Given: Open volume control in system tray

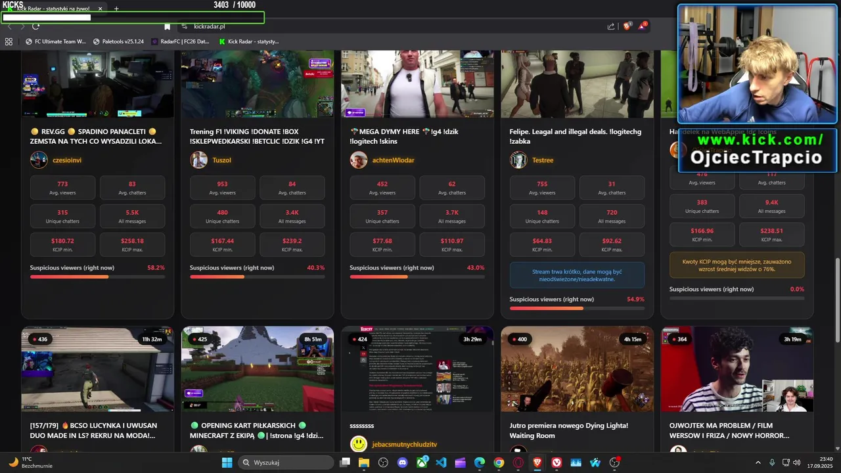Looking at the screenshot, I should (796, 462).
